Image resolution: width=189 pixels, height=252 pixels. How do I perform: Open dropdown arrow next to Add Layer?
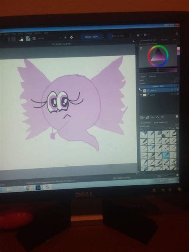coord(144,118)
